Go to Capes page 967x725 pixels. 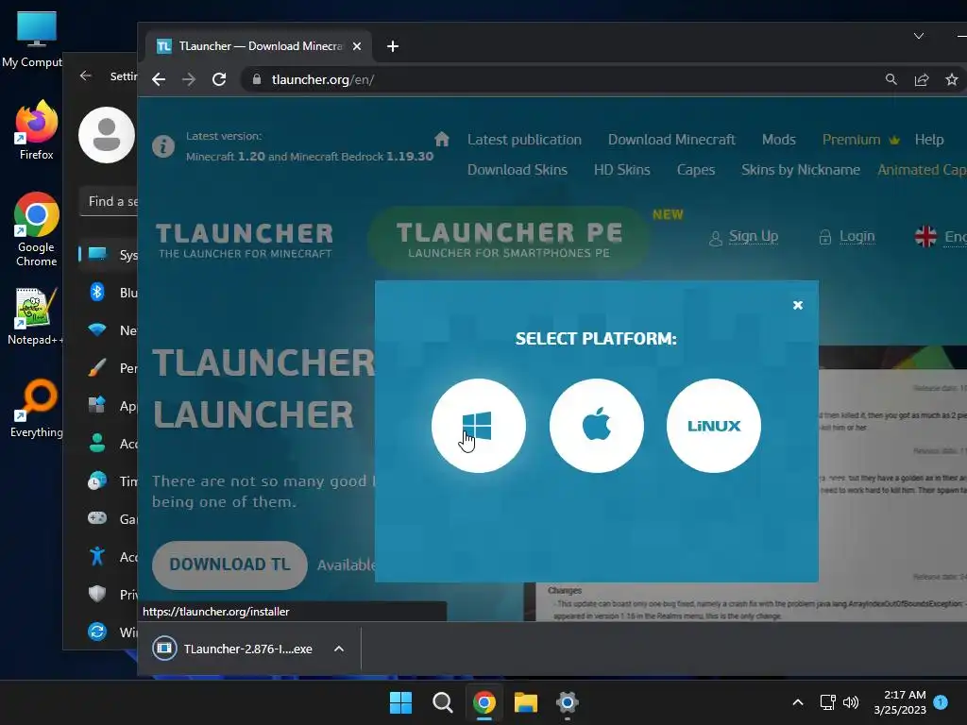click(696, 170)
